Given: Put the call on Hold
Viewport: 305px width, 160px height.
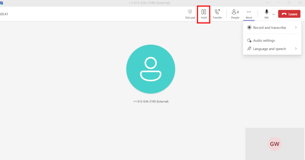Looking at the screenshot, I should pyautogui.click(x=204, y=14).
